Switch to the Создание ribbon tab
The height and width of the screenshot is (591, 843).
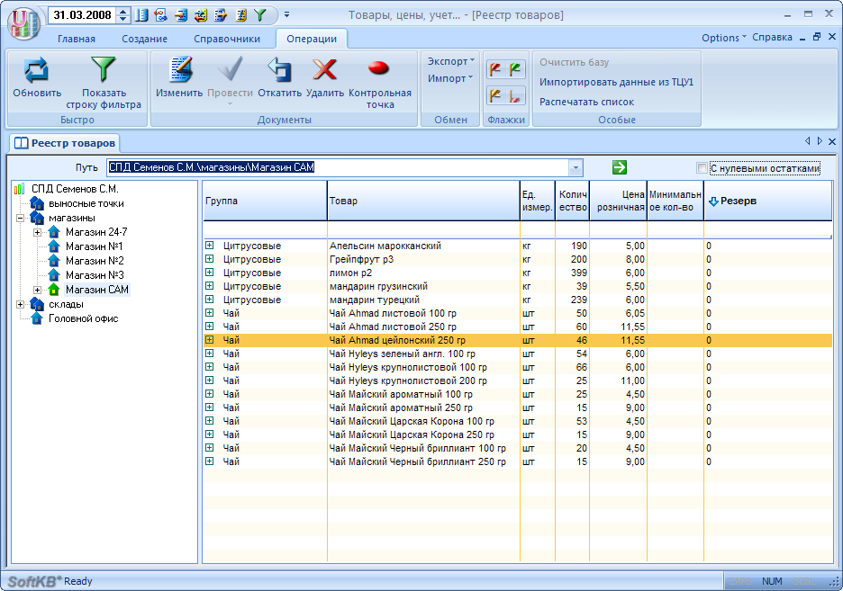click(144, 39)
